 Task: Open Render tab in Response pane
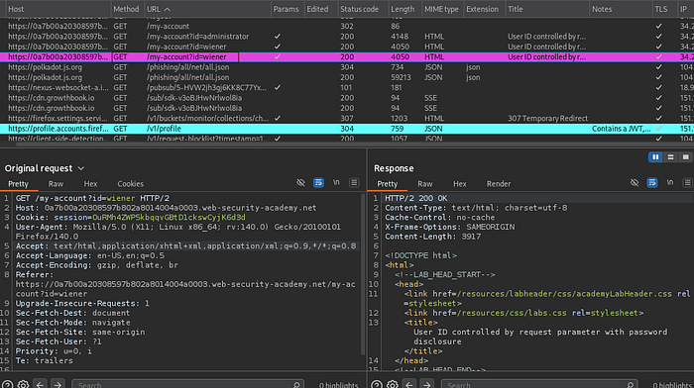(499, 184)
